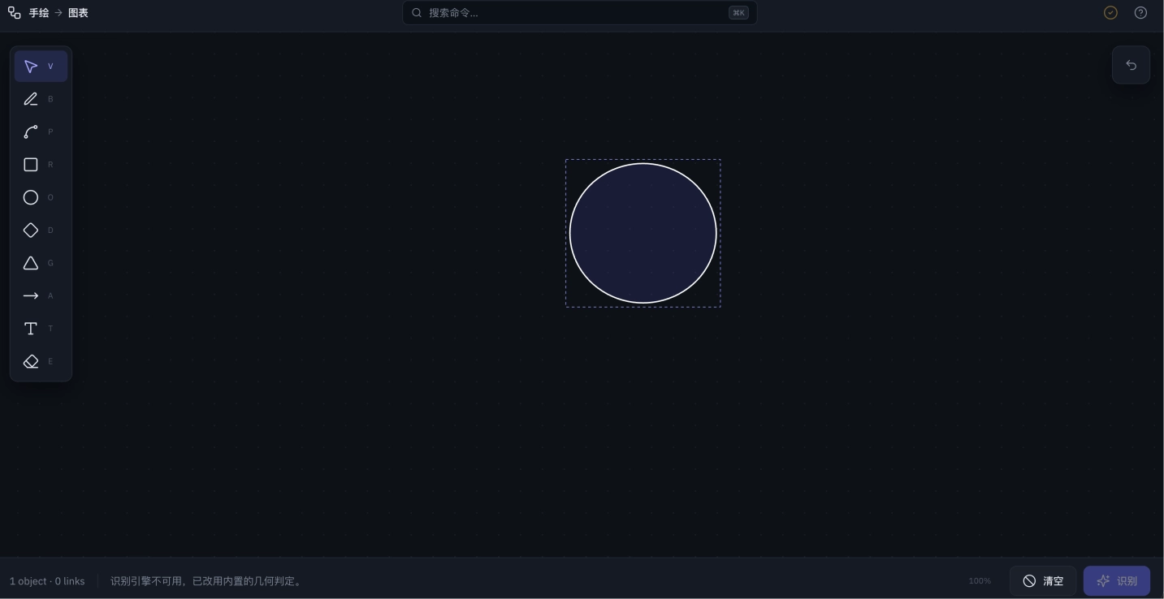Viewport: 1164px width, 599px height.
Task: Activate the arrow connector tool
Action: click(x=41, y=296)
